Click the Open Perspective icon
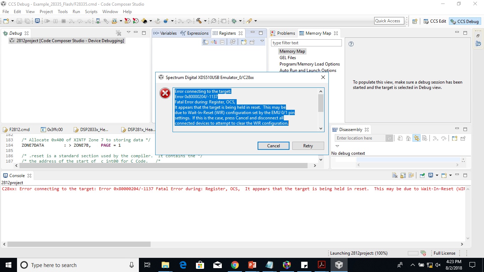The width and height of the screenshot is (484, 272). (x=415, y=21)
